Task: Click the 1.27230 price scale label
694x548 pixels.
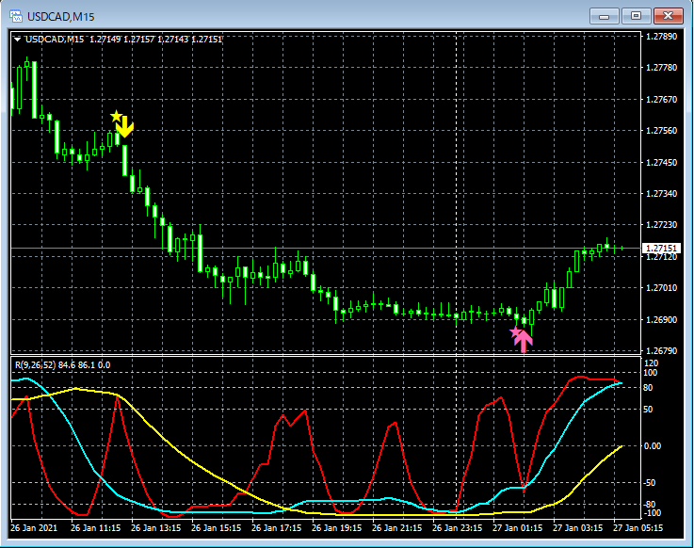Action: click(x=662, y=225)
